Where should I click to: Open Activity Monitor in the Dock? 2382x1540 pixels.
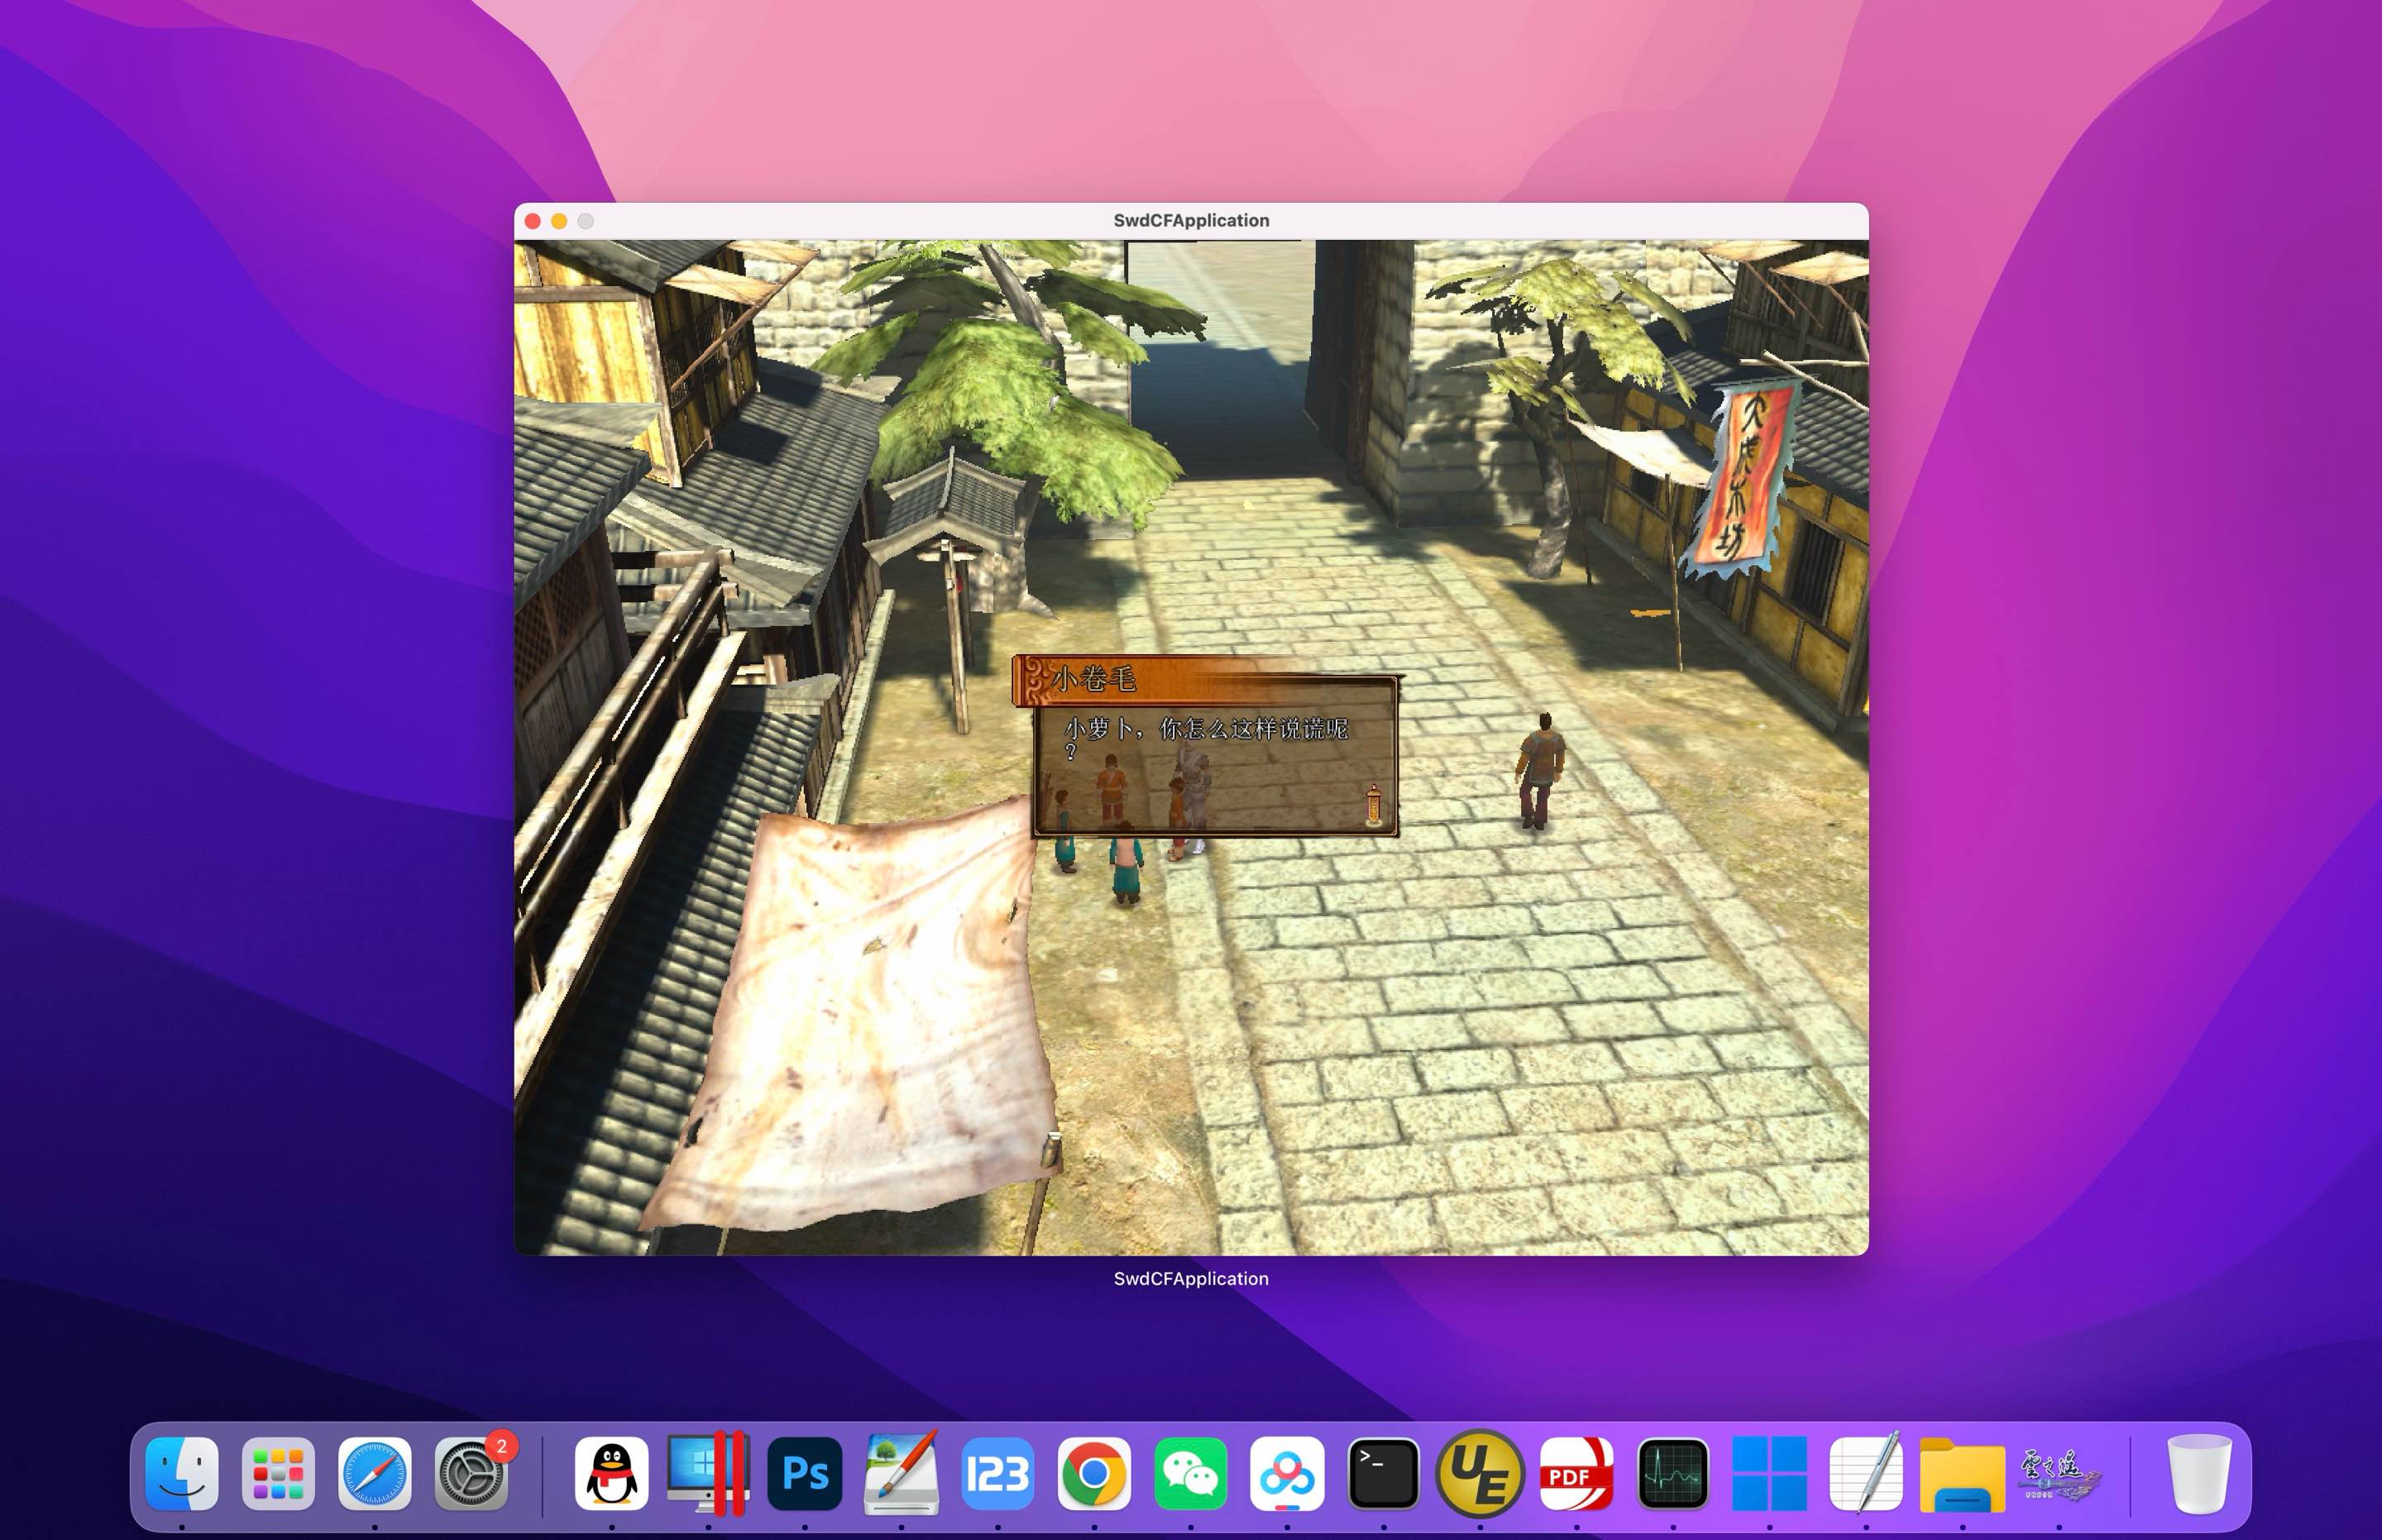click(1673, 1473)
